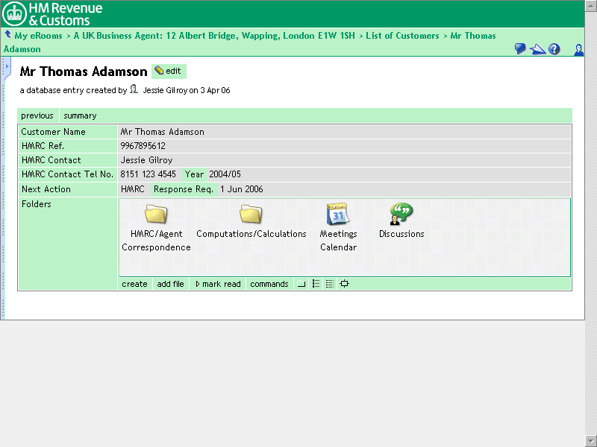Image resolution: width=597 pixels, height=447 pixels.
Task: Open the Computations/Calculations folder
Action: pyautogui.click(x=251, y=216)
